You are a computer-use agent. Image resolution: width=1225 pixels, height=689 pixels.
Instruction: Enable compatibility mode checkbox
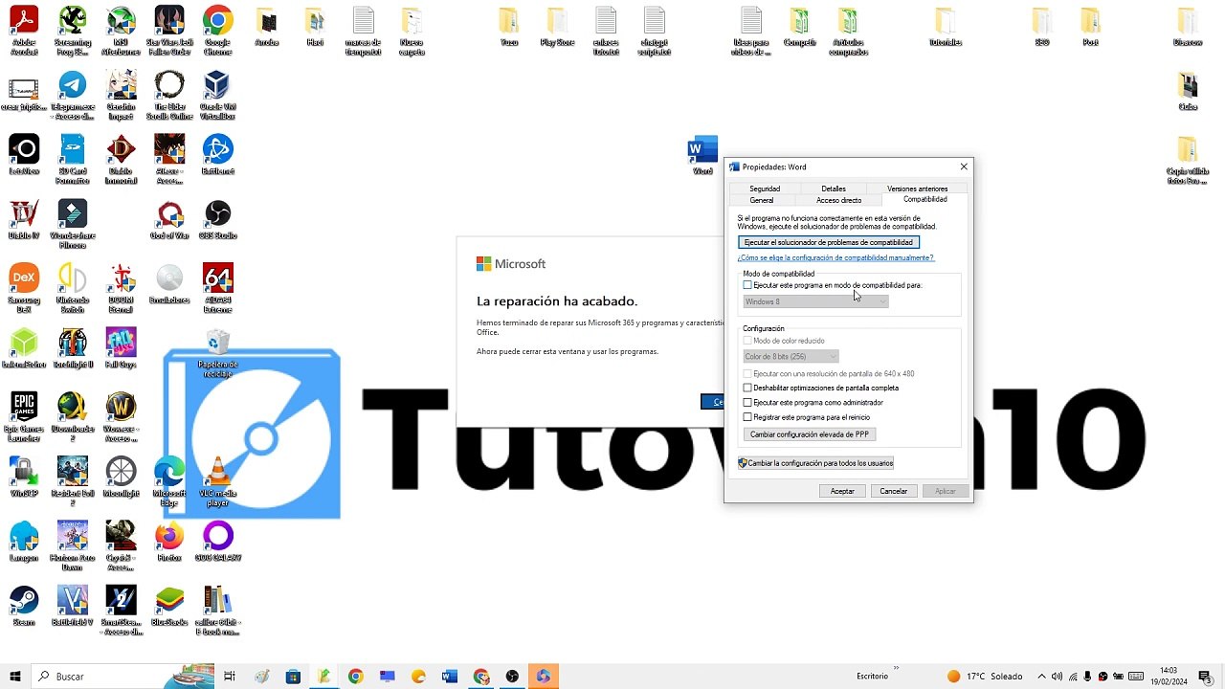pos(747,285)
